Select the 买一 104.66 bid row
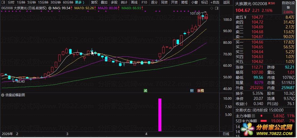 (x=265, y=42)
